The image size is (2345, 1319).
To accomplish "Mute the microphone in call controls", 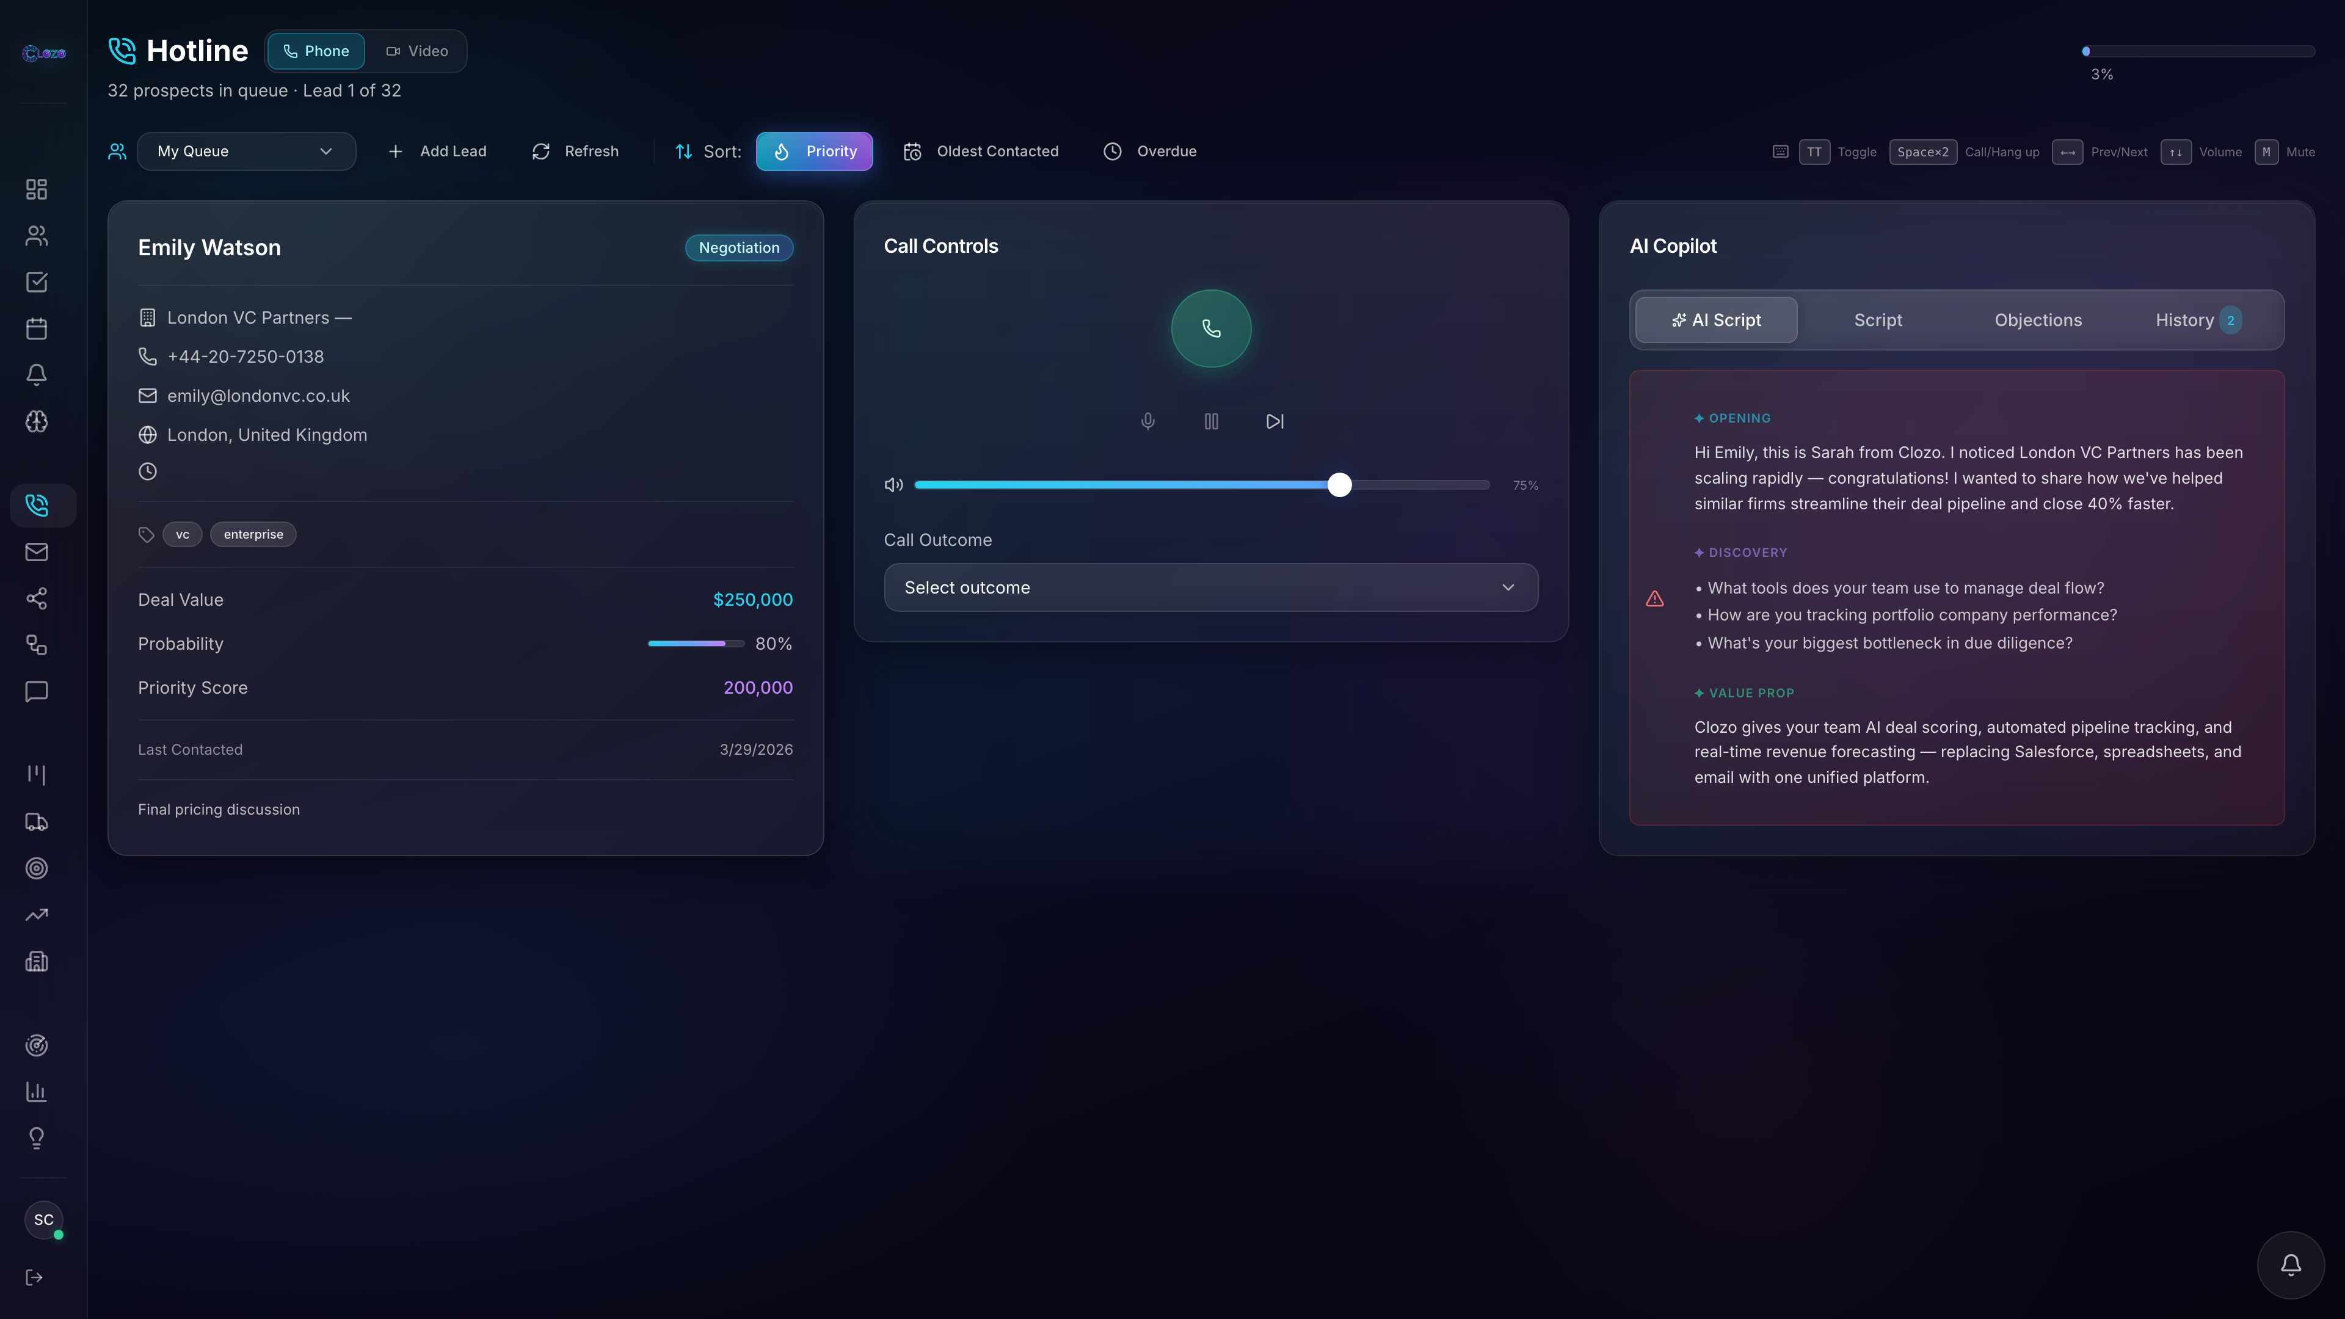I will (1148, 421).
